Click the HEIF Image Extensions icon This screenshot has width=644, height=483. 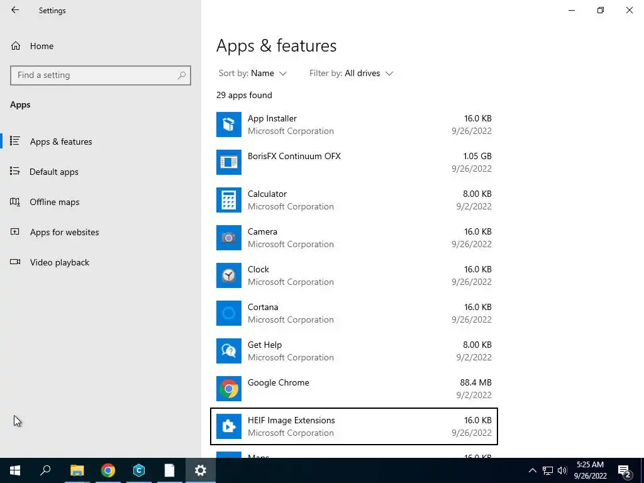(229, 427)
